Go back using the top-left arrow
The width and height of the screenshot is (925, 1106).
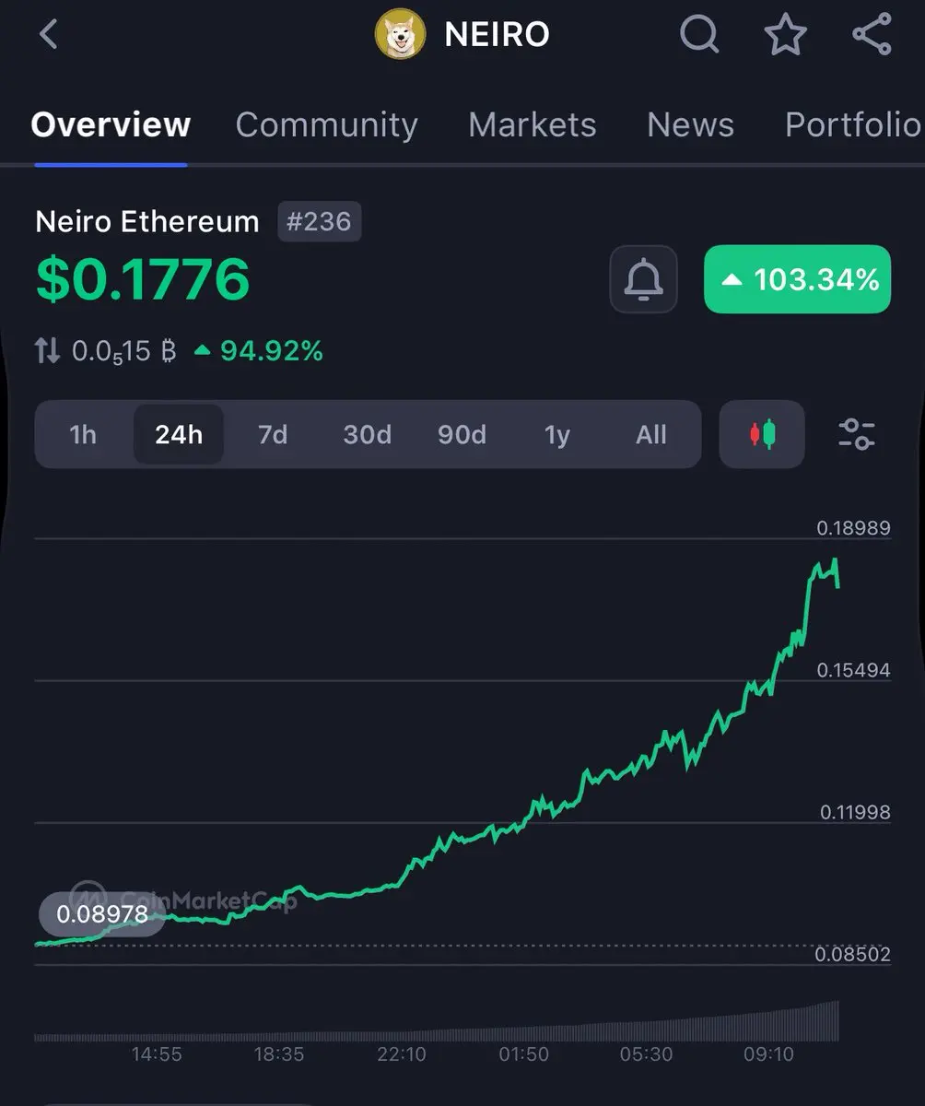(x=49, y=35)
